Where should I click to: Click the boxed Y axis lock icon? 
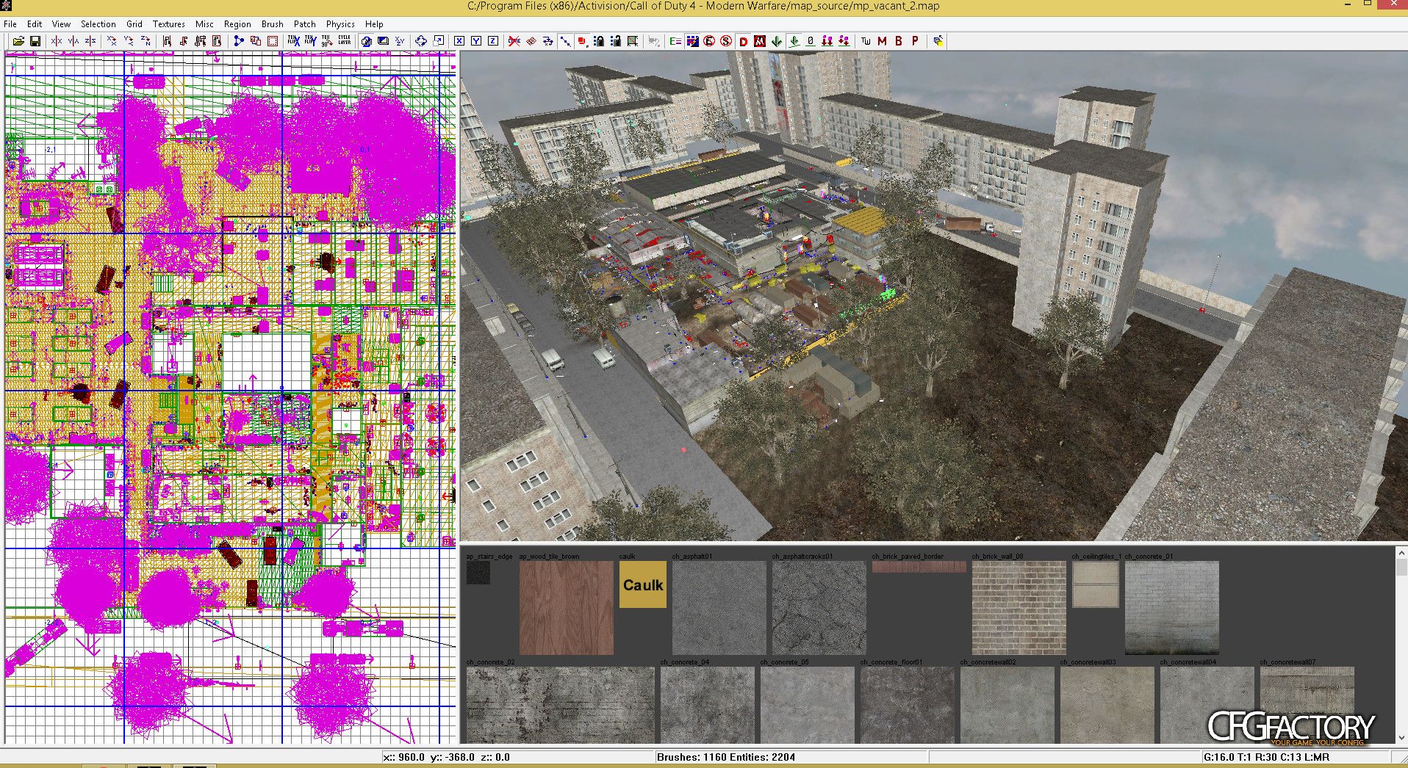[476, 41]
